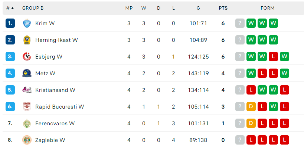304x149 pixels.
Task: Click the Krim W team logo
Action: pos(26,23)
